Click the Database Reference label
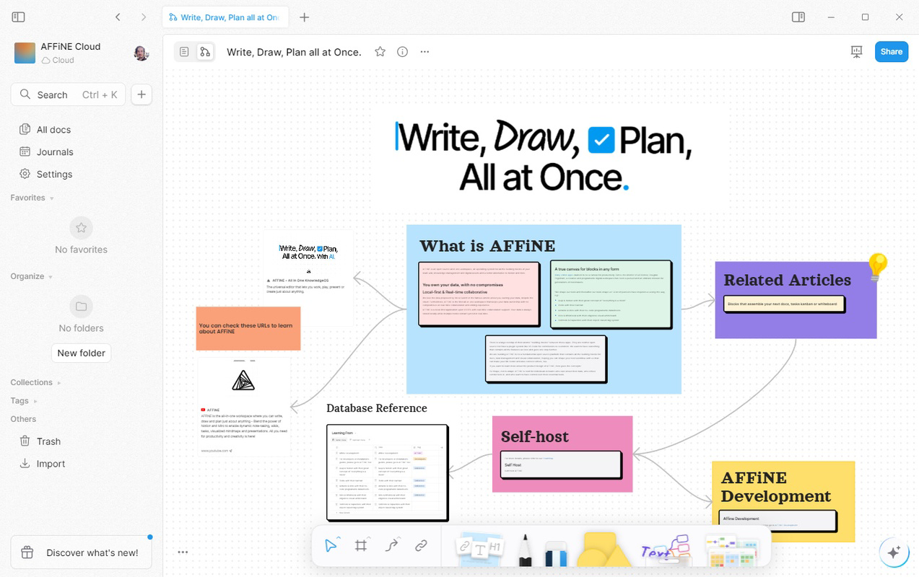 coord(377,408)
